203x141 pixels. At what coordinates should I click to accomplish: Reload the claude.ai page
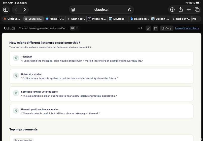click(x=129, y=10)
